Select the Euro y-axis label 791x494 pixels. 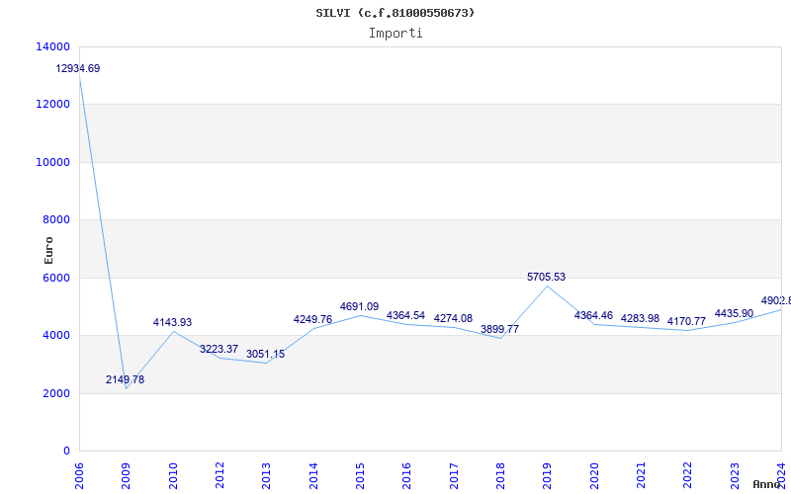(49, 250)
